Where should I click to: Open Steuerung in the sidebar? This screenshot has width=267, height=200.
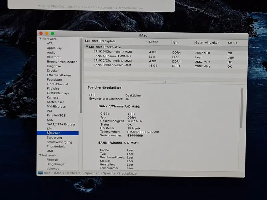[54, 137]
